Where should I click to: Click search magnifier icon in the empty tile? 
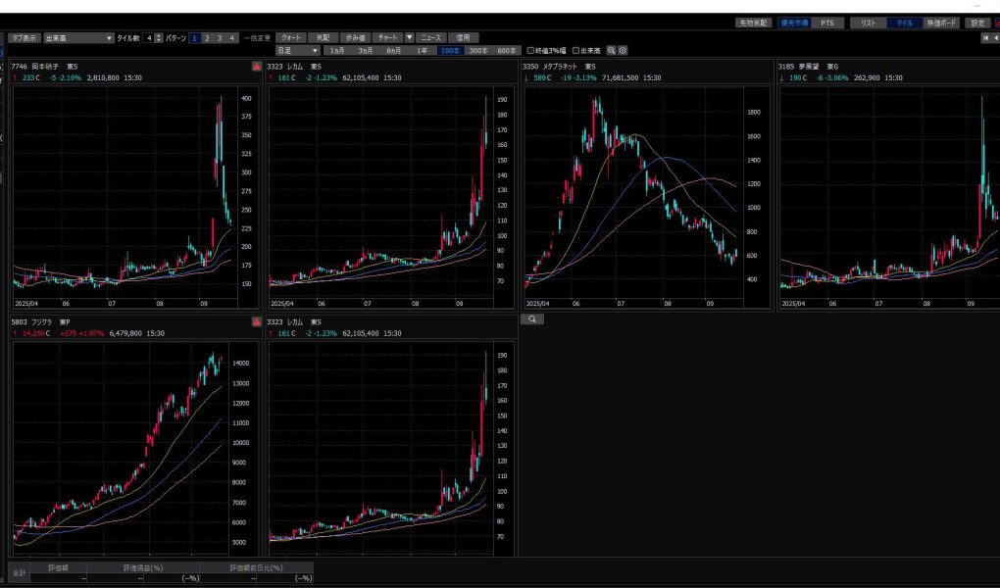tap(534, 318)
